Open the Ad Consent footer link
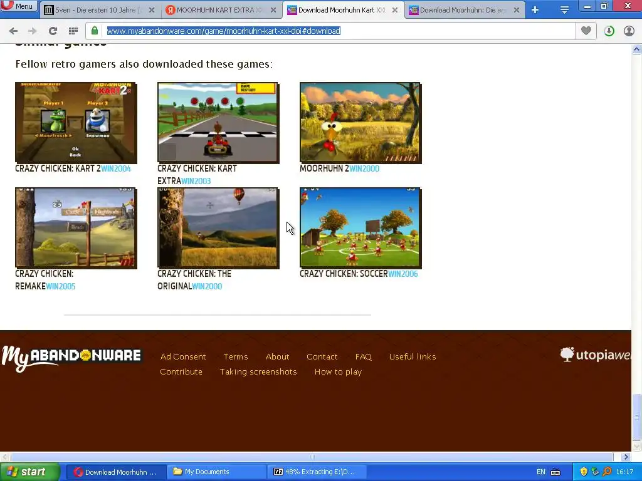The width and height of the screenshot is (642, 481). 183,356
